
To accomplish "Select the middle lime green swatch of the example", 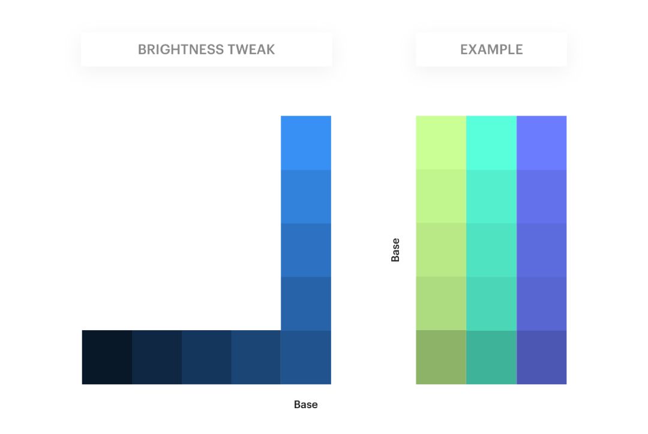I will (x=441, y=250).
